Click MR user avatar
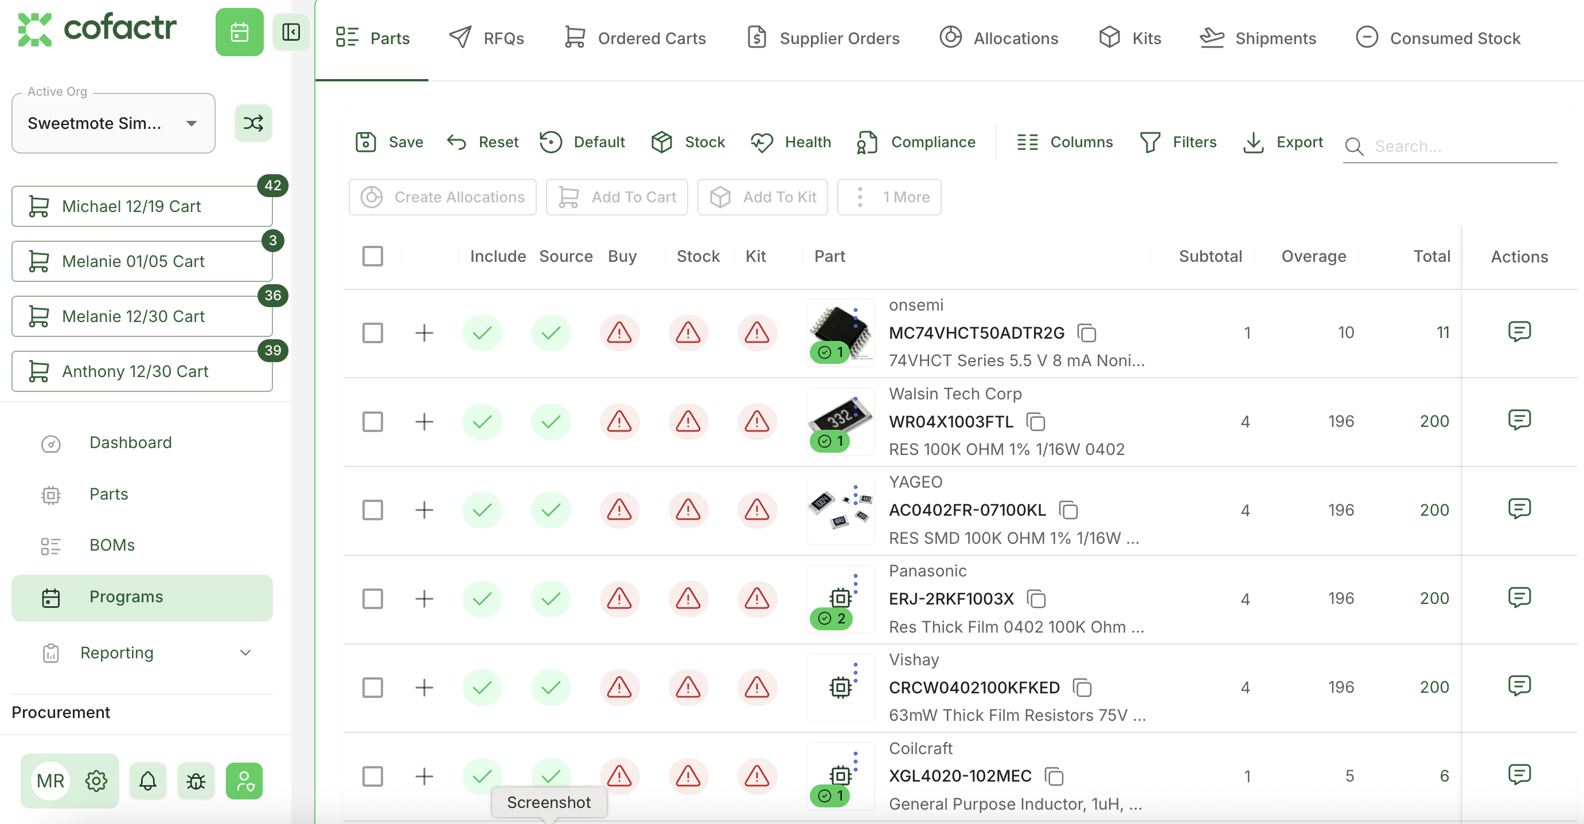 tap(50, 781)
